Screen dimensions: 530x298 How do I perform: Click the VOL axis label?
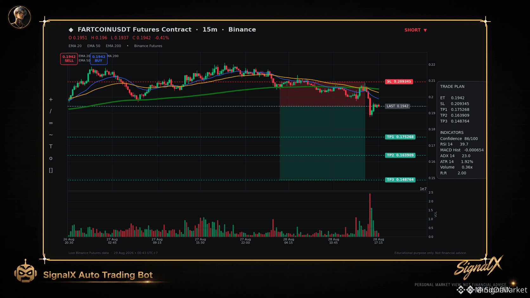click(436, 214)
